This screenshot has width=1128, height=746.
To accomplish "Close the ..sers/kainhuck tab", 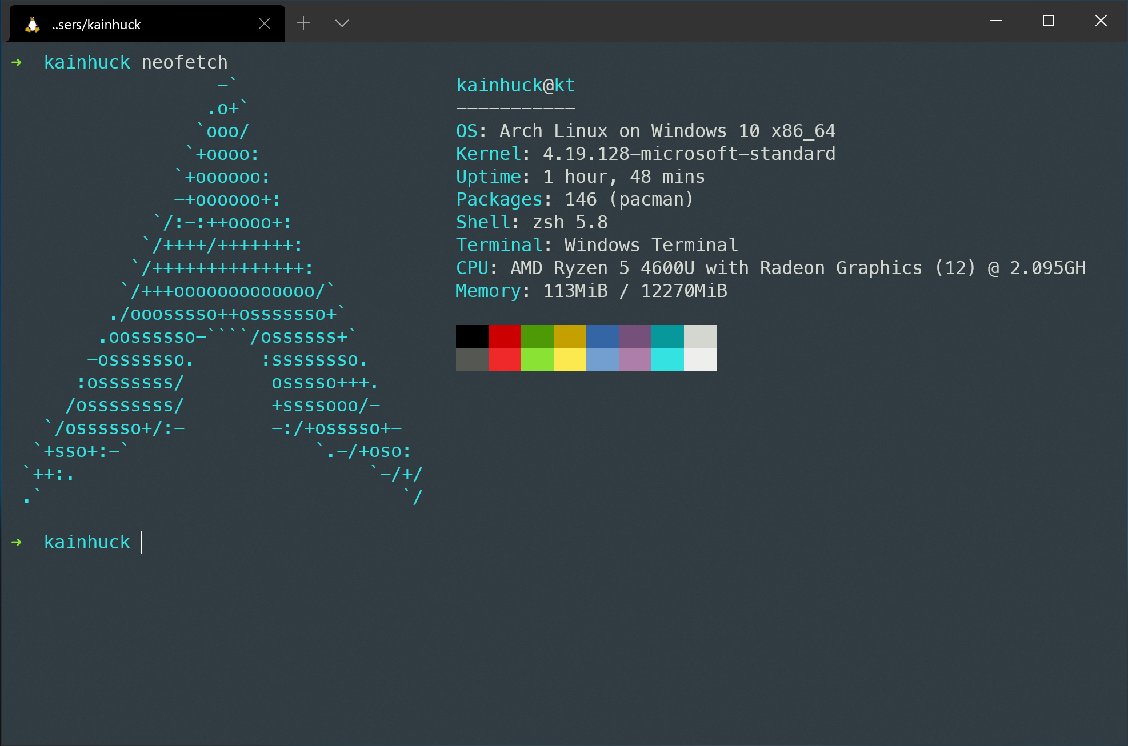I will 264,23.
